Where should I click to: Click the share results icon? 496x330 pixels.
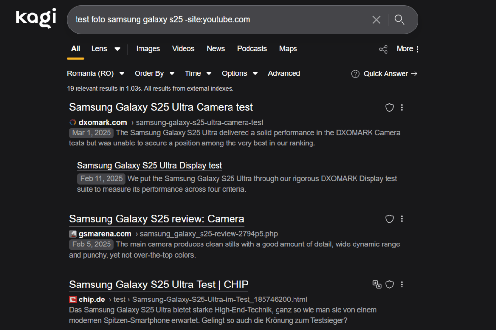click(384, 49)
